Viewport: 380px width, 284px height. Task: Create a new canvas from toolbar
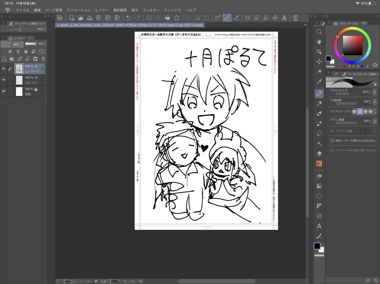72,18
